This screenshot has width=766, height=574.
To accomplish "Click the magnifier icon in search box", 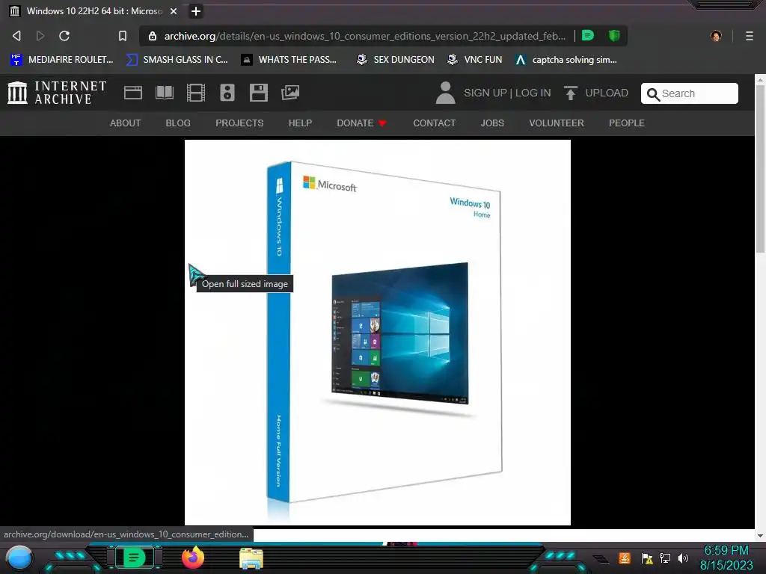I will point(653,93).
